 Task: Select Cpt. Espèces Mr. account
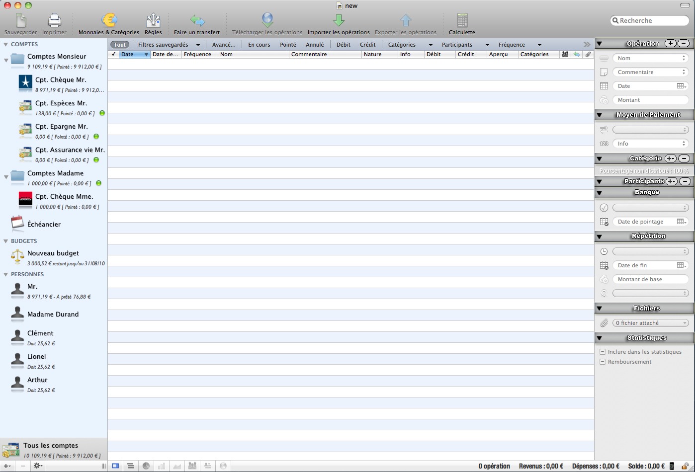click(x=61, y=107)
